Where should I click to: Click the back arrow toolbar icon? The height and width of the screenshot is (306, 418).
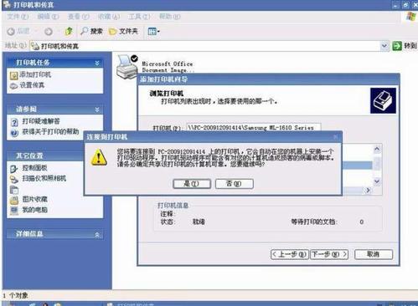click(x=11, y=32)
